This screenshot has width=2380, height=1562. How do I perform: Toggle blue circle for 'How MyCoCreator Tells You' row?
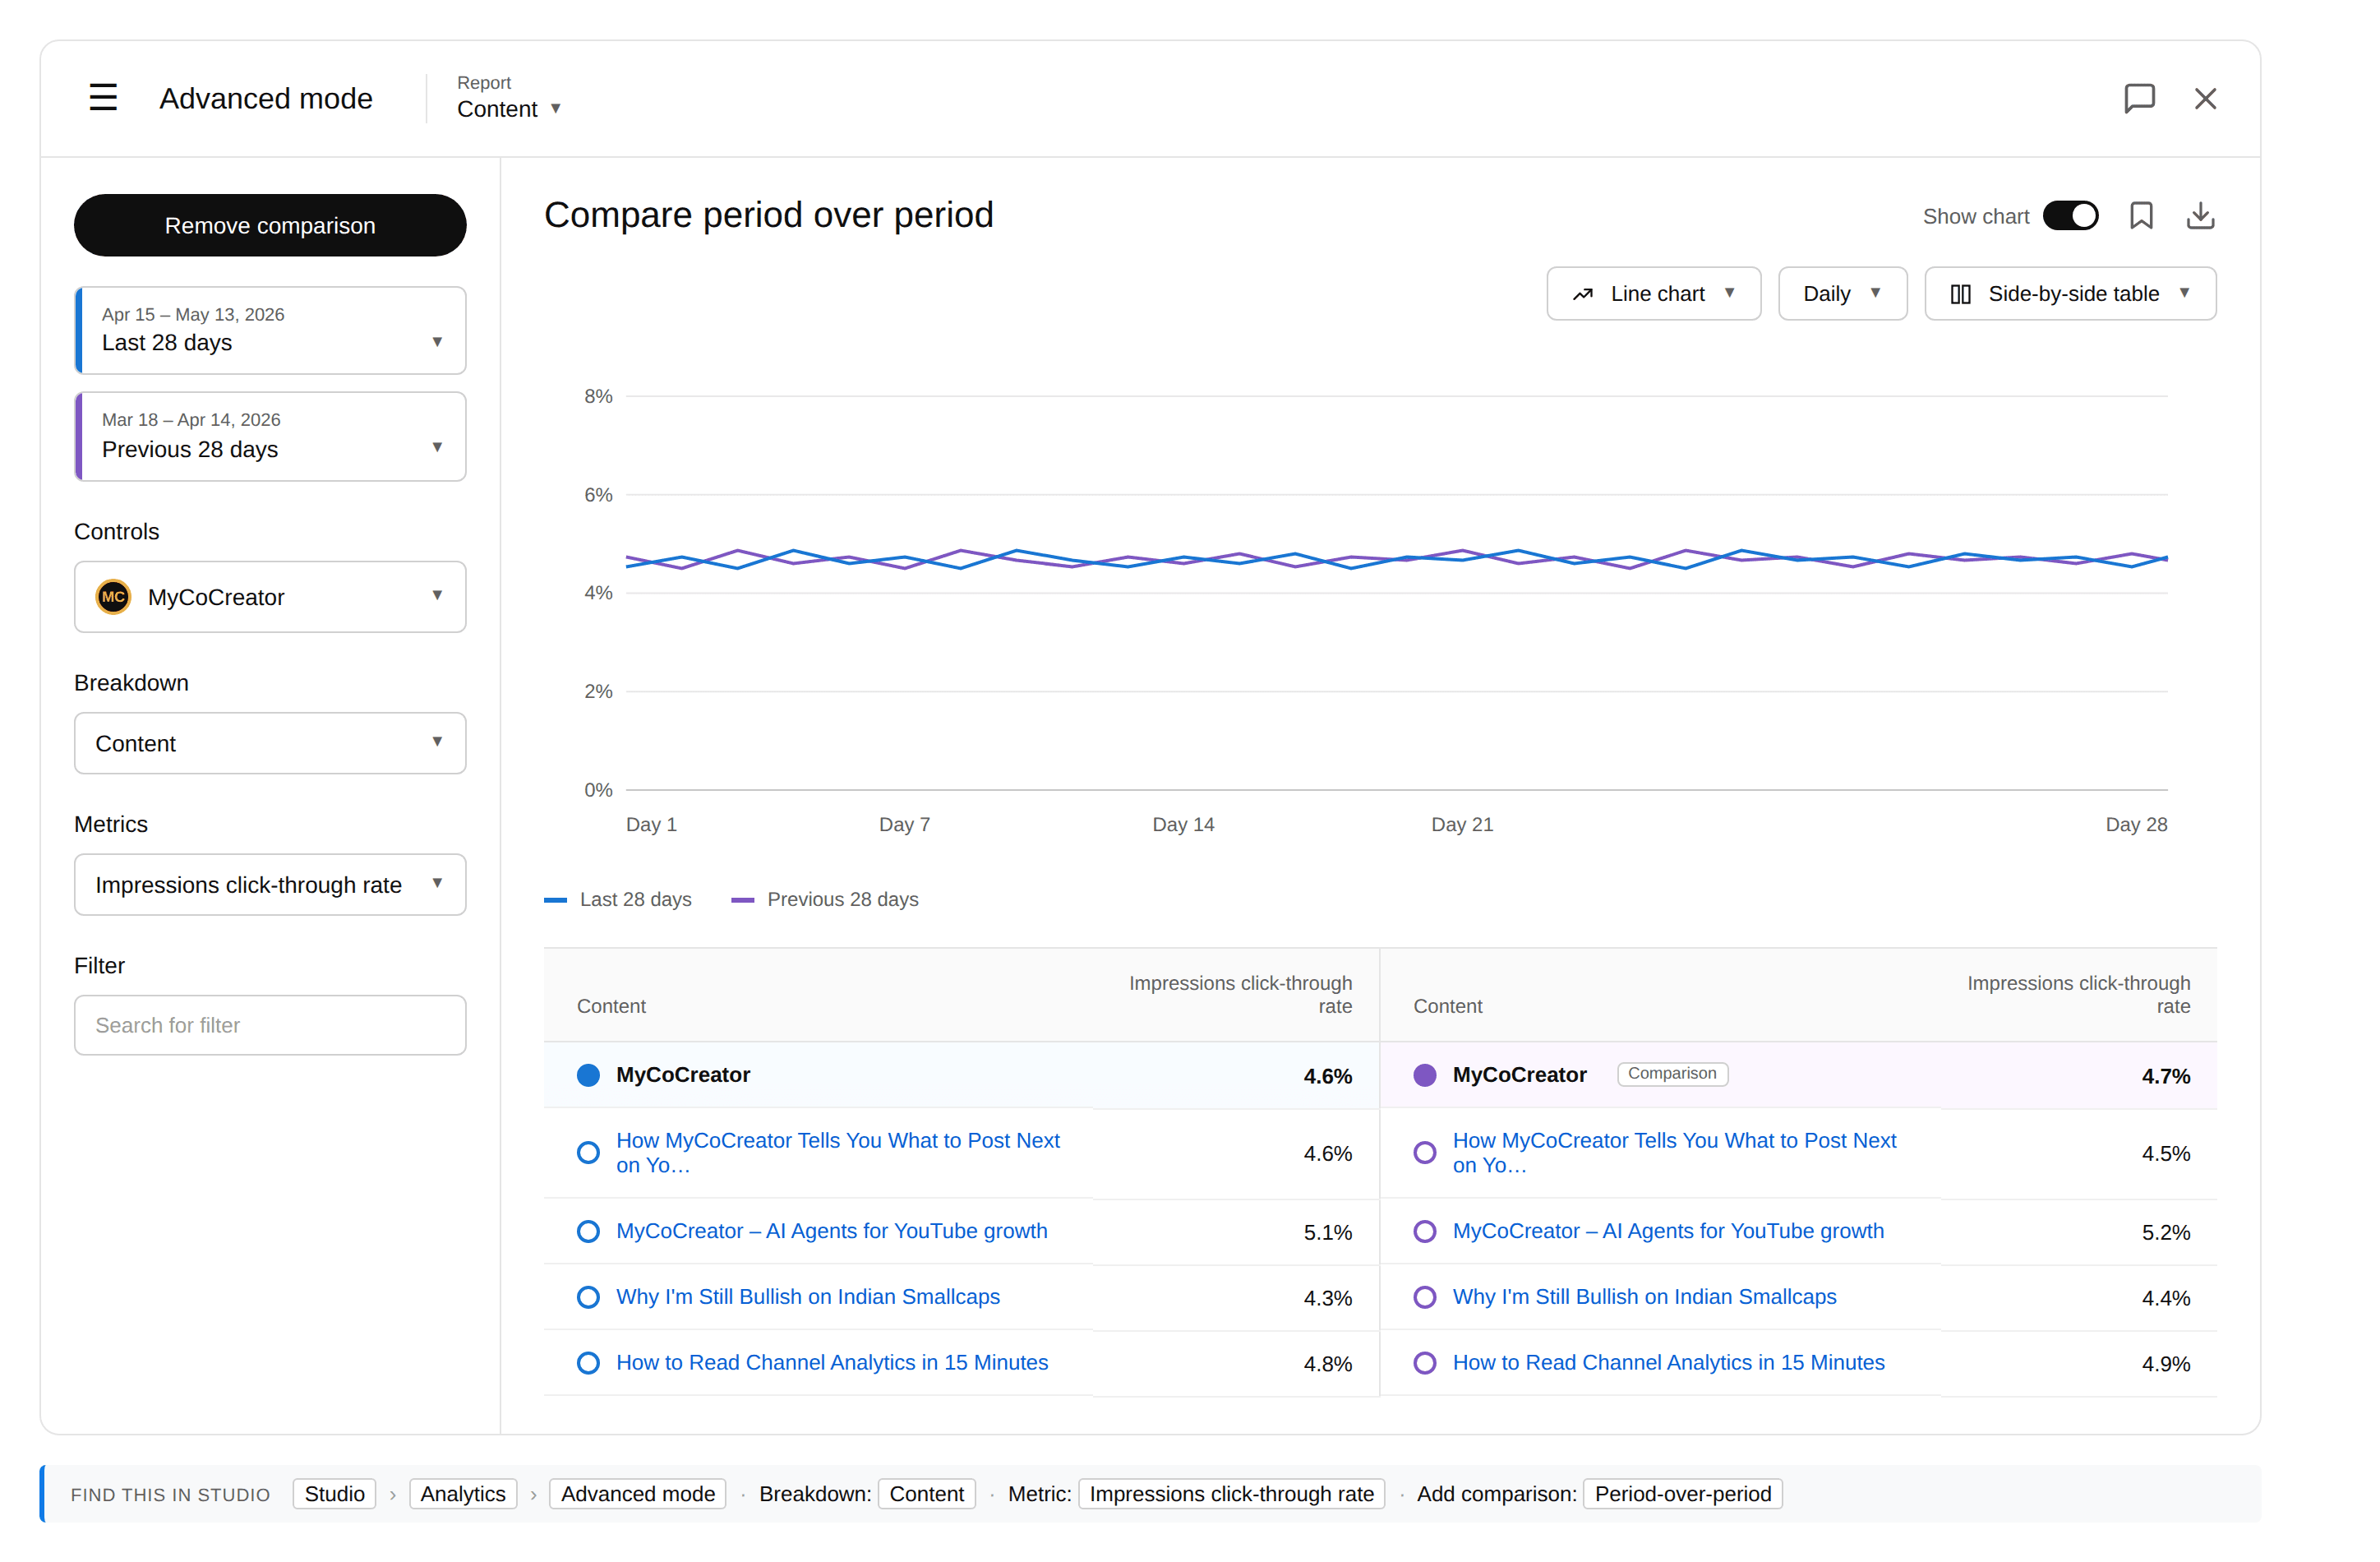588,1153
